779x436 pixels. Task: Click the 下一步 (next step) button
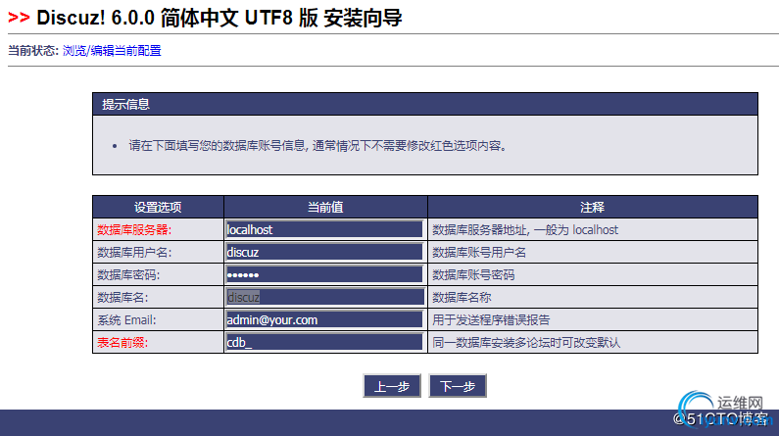(x=458, y=386)
